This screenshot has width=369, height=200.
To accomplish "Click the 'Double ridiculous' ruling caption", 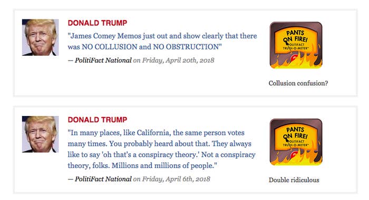I will coord(294,180).
